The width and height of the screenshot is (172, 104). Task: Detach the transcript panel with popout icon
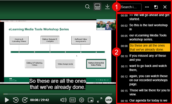click(156, 7)
